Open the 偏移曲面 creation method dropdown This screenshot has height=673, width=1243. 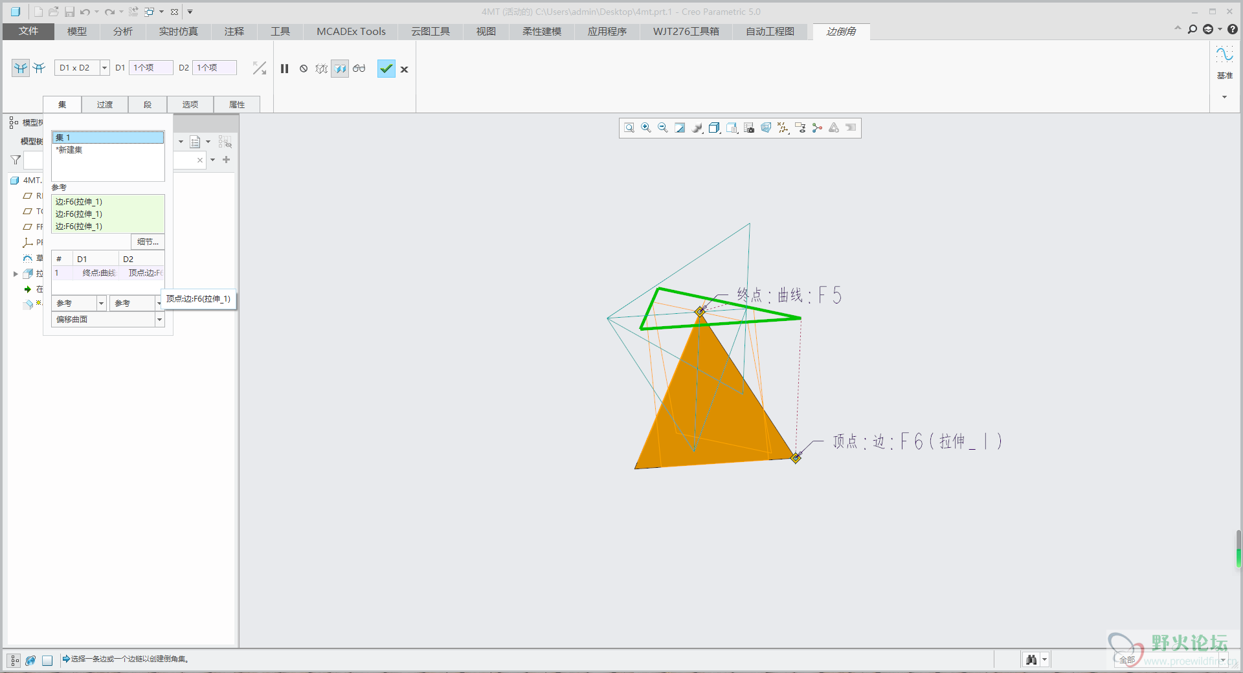(x=159, y=320)
